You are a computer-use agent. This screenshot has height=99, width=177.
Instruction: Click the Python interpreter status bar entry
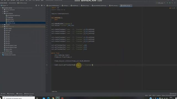click(x=169, y=95)
